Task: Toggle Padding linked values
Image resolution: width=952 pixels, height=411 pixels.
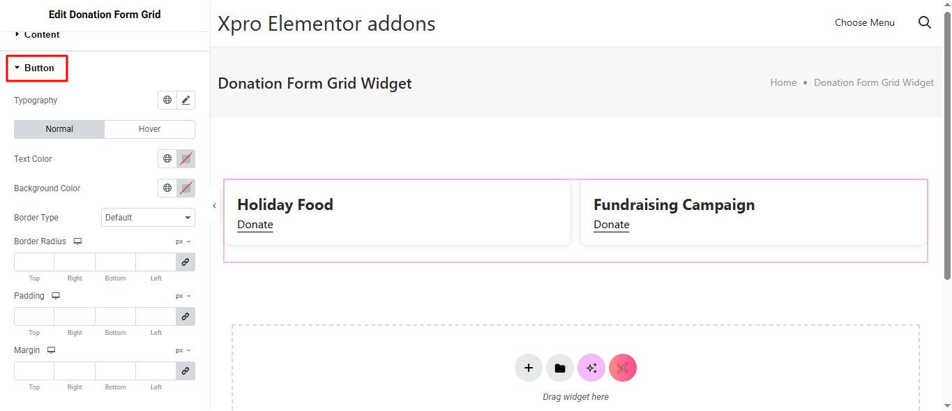Action: [186, 317]
